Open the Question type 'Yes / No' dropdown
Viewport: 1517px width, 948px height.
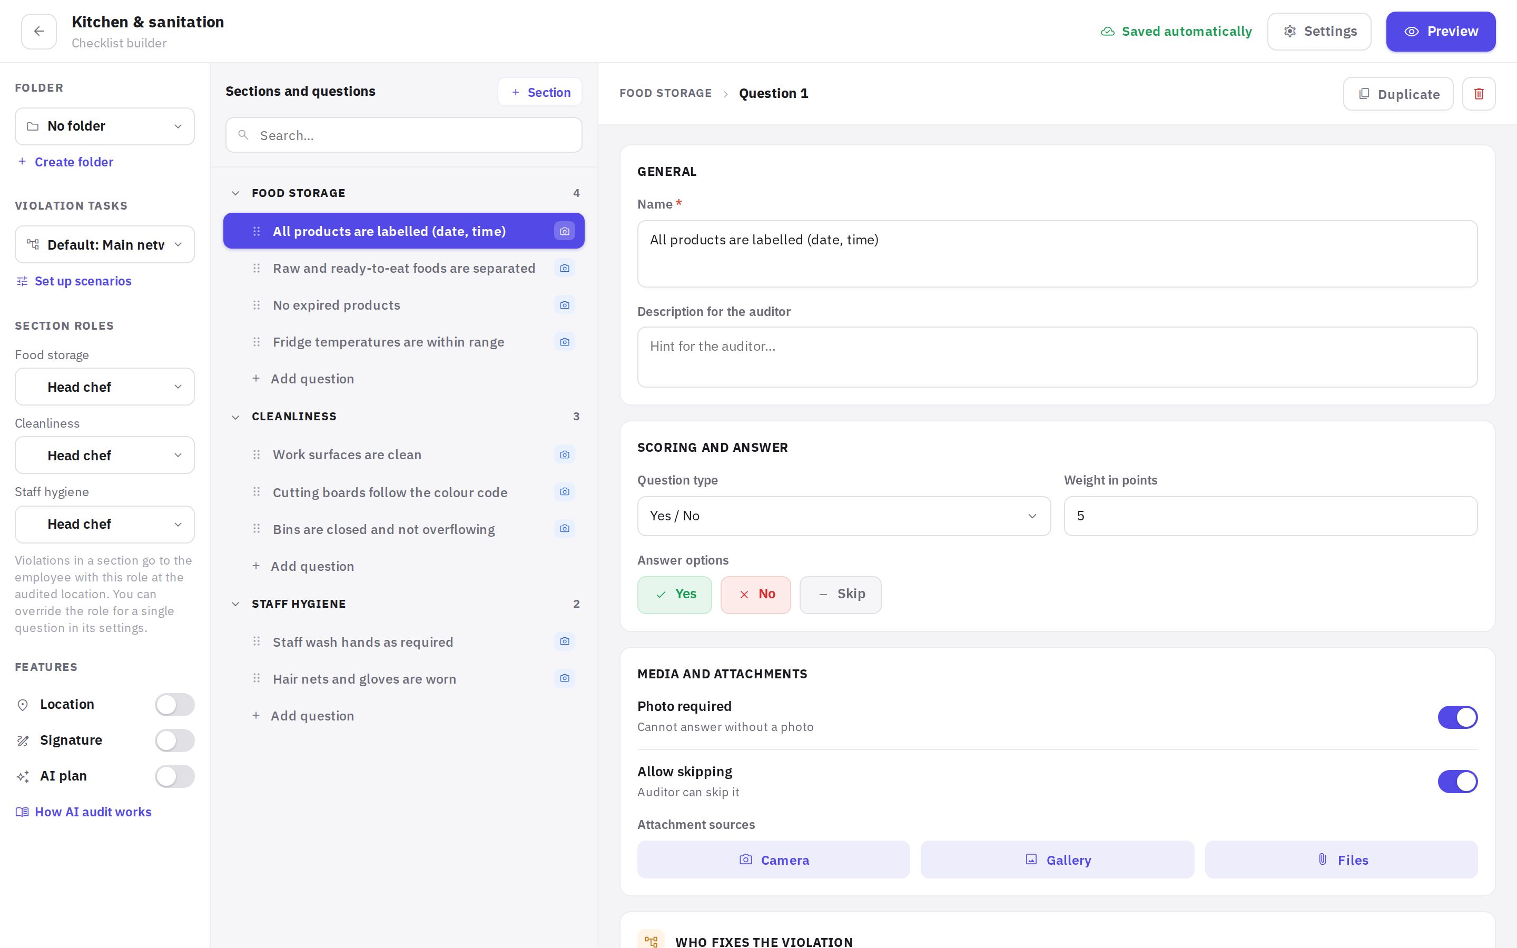pos(844,516)
